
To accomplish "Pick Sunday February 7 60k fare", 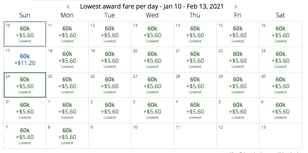I will [x=25, y=136].
